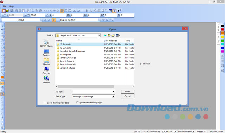The height and width of the screenshot is (133, 225).
Task: Sort by Name column header
Action: [79, 41]
